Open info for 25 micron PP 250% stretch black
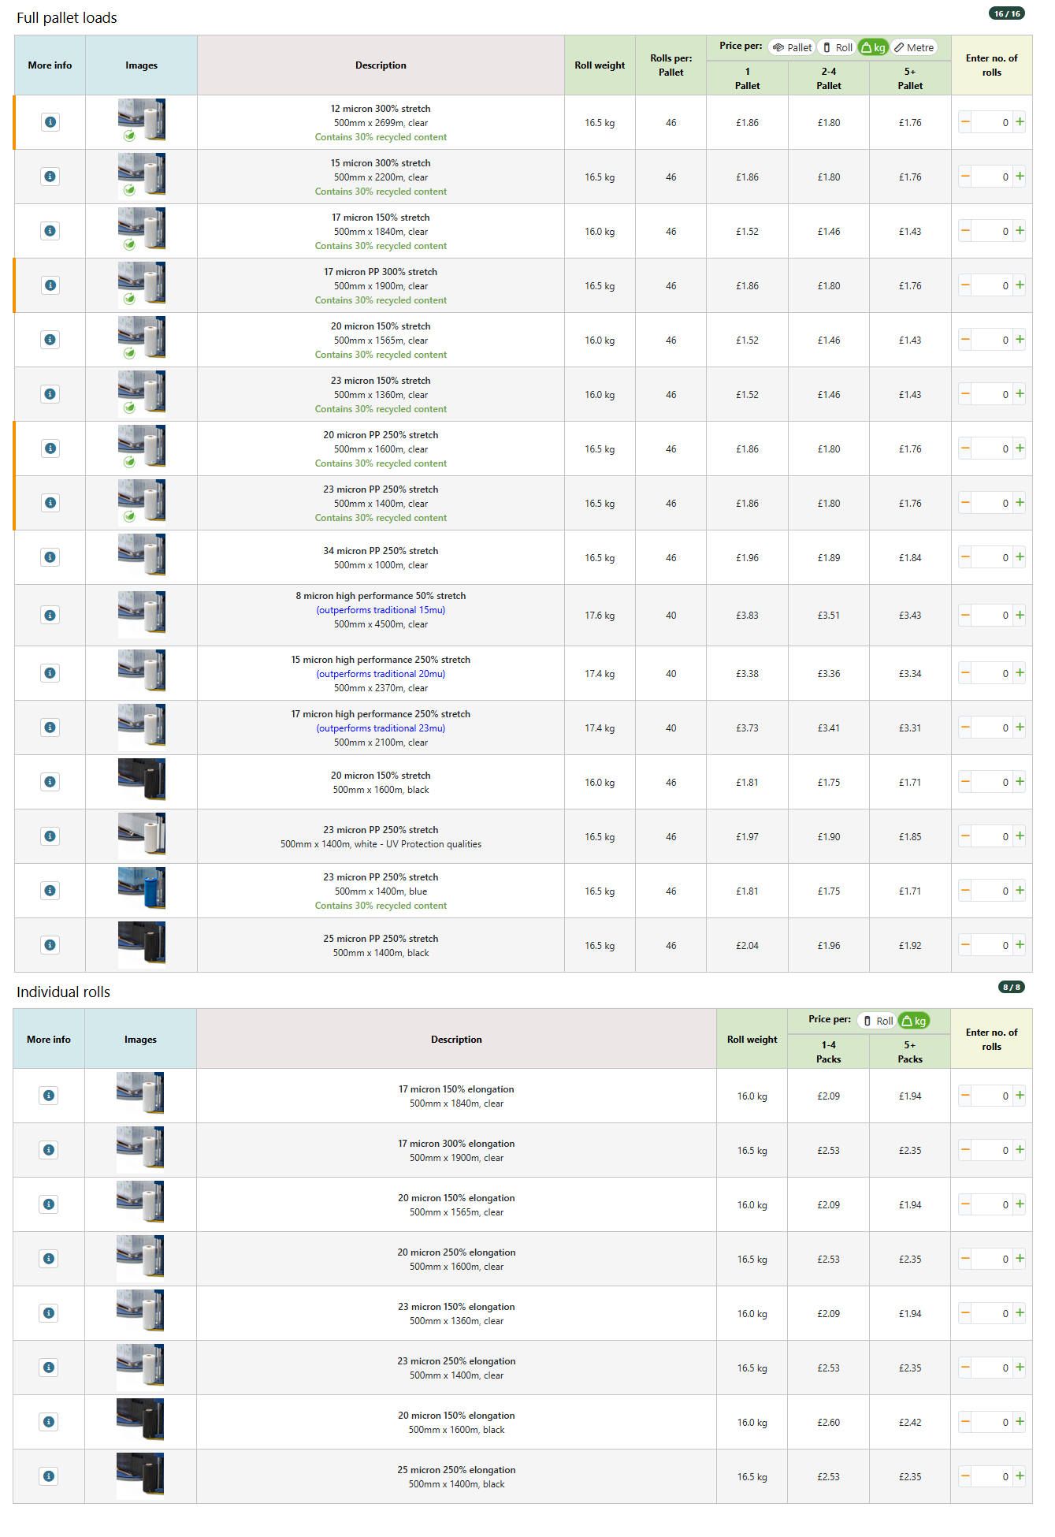 [50, 945]
